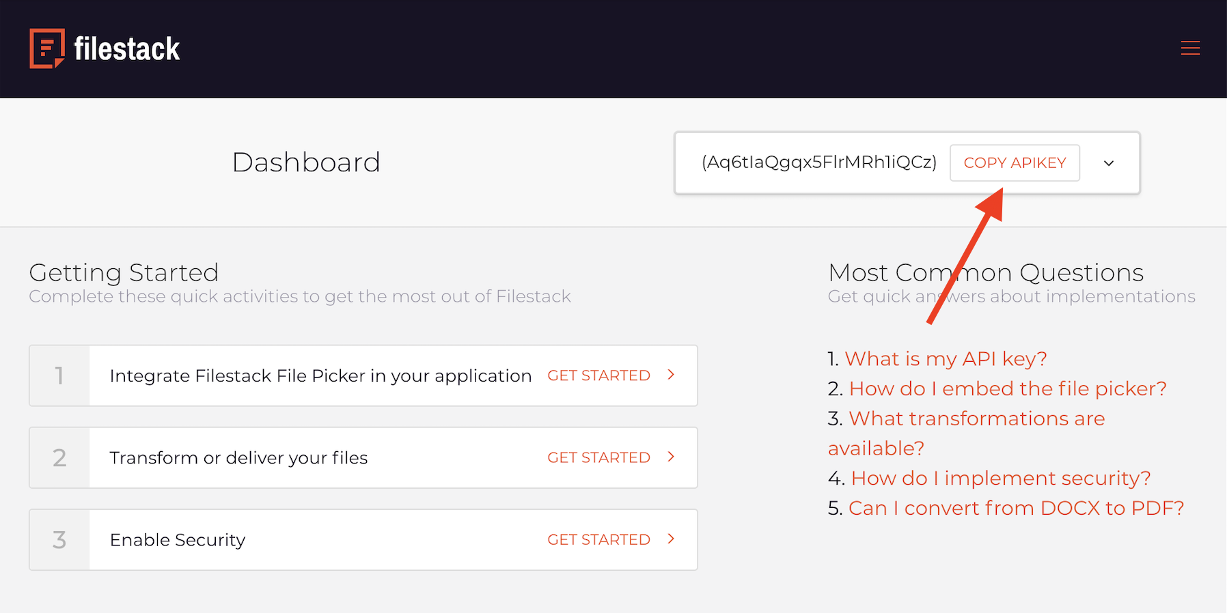1227x613 pixels.
Task: Click the chevron arrow in Enable Security row
Action: coord(671,539)
